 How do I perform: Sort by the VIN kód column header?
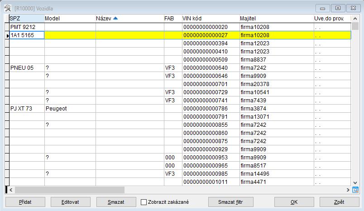211,18
